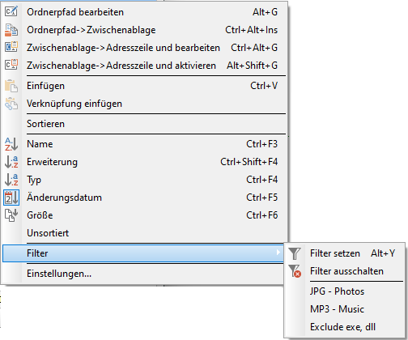The height and width of the screenshot is (340, 408).
Task: Click the edit folder path icon
Action: pyautogui.click(x=11, y=12)
